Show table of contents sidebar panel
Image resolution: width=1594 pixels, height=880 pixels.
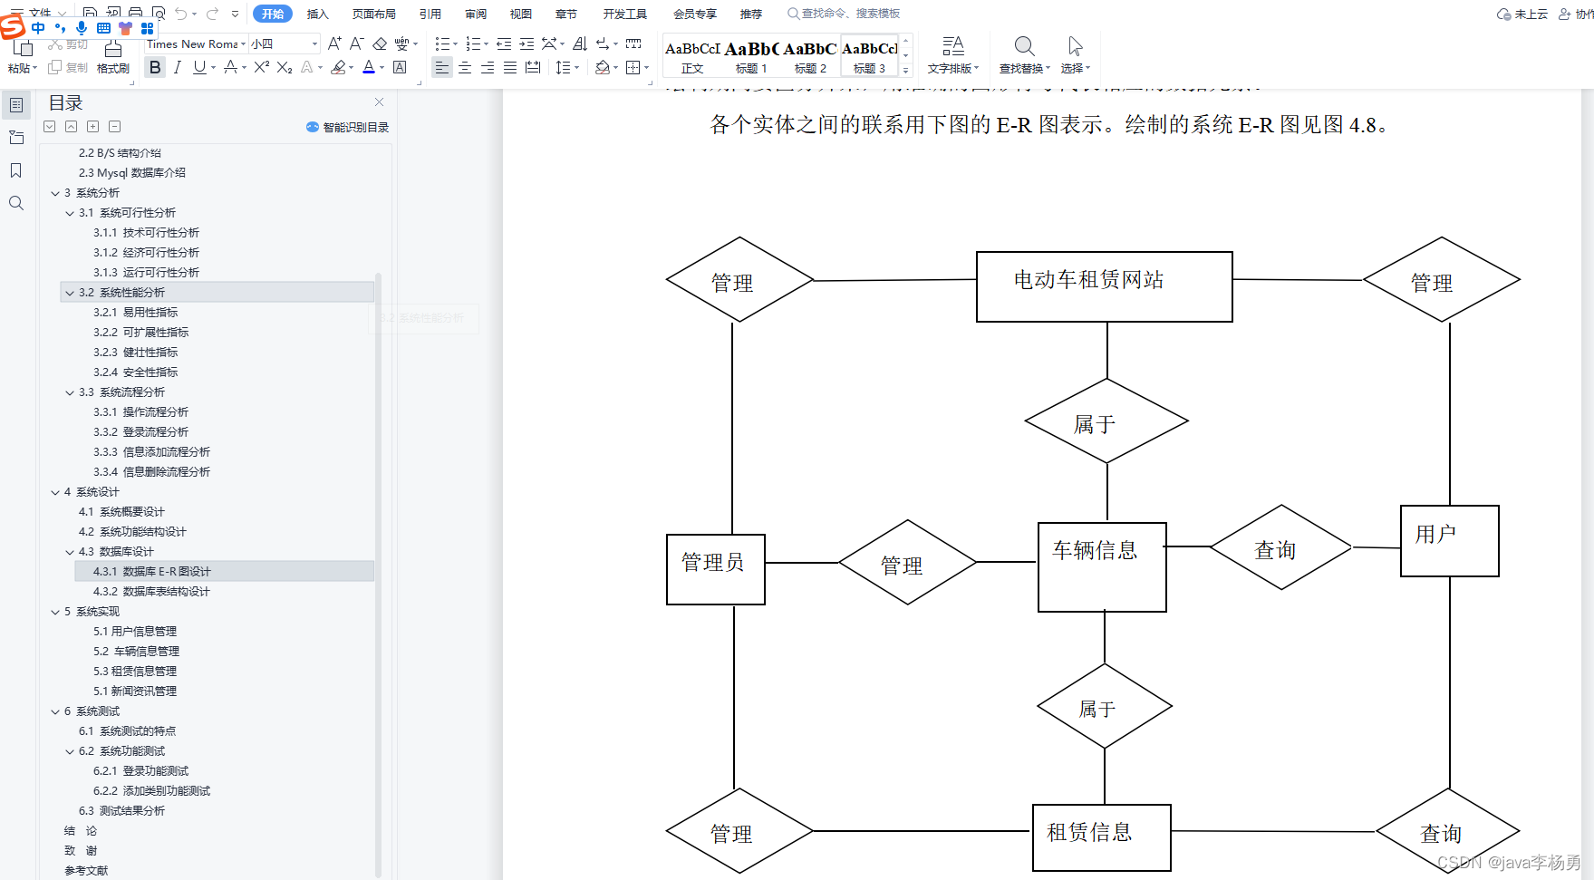tap(16, 105)
